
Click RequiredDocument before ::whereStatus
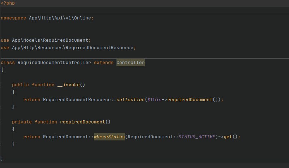(x=65, y=137)
